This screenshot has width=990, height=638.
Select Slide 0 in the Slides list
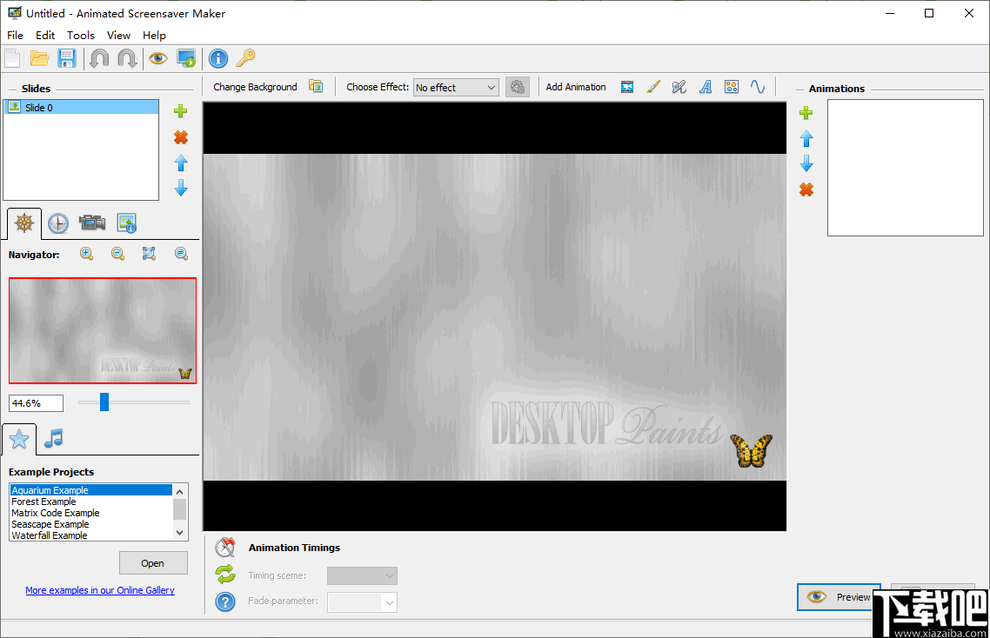(x=81, y=107)
